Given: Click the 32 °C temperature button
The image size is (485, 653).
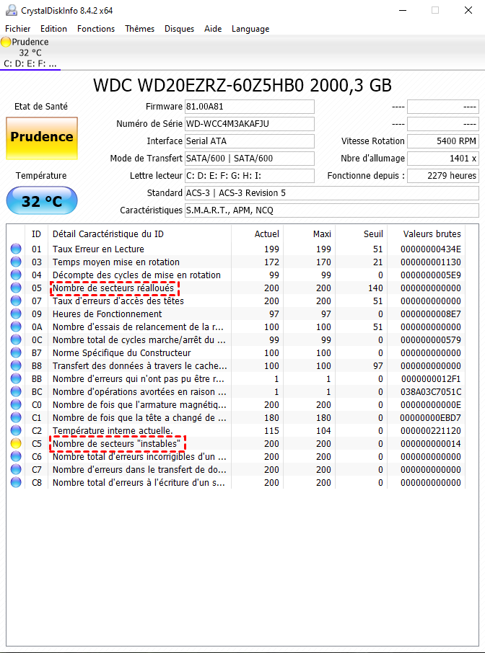Looking at the screenshot, I should pyautogui.click(x=41, y=201).
